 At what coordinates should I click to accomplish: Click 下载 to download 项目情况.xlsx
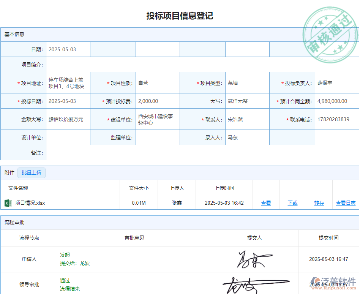coord(292,203)
